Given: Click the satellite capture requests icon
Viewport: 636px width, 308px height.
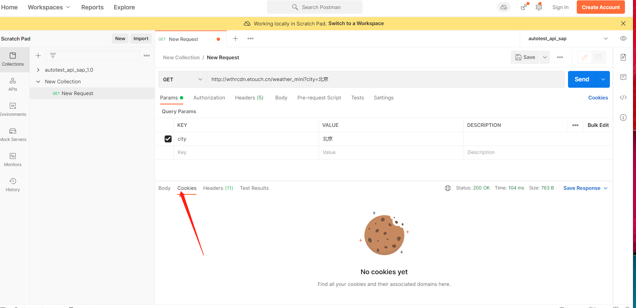Looking at the screenshot, I should pyautogui.click(x=524, y=7).
